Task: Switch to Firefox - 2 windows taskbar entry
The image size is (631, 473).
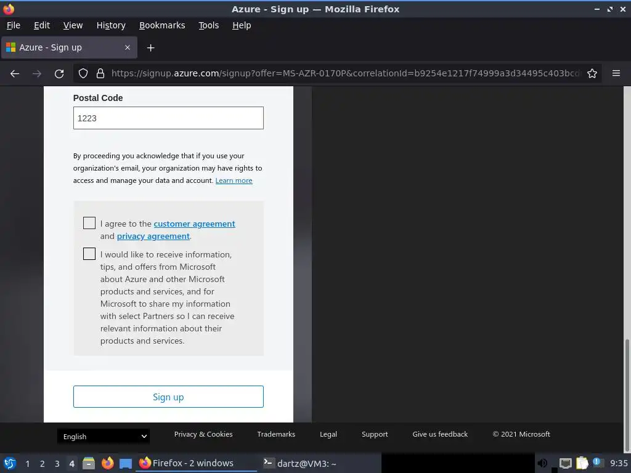Action: (197, 463)
